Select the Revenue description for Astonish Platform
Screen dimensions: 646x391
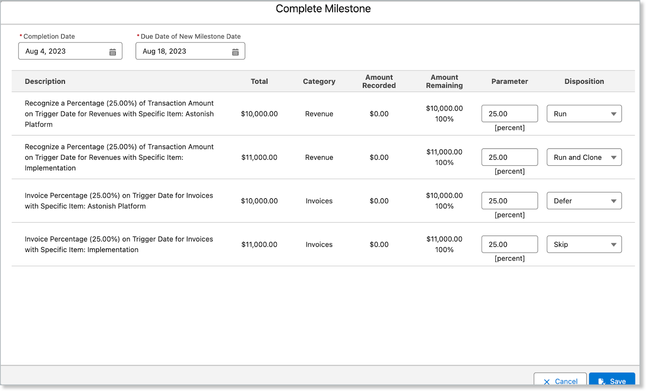point(119,114)
